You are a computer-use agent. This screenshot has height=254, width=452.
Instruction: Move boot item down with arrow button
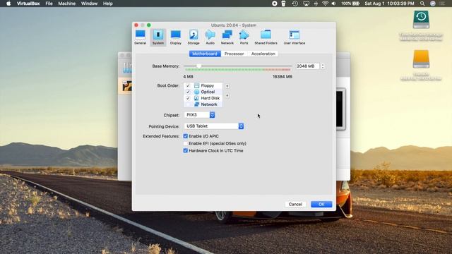[227, 96]
